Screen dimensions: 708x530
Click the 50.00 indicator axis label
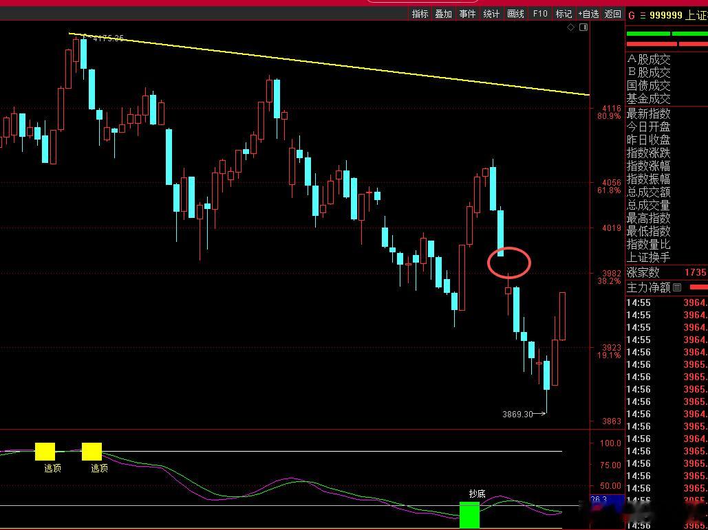pos(610,486)
